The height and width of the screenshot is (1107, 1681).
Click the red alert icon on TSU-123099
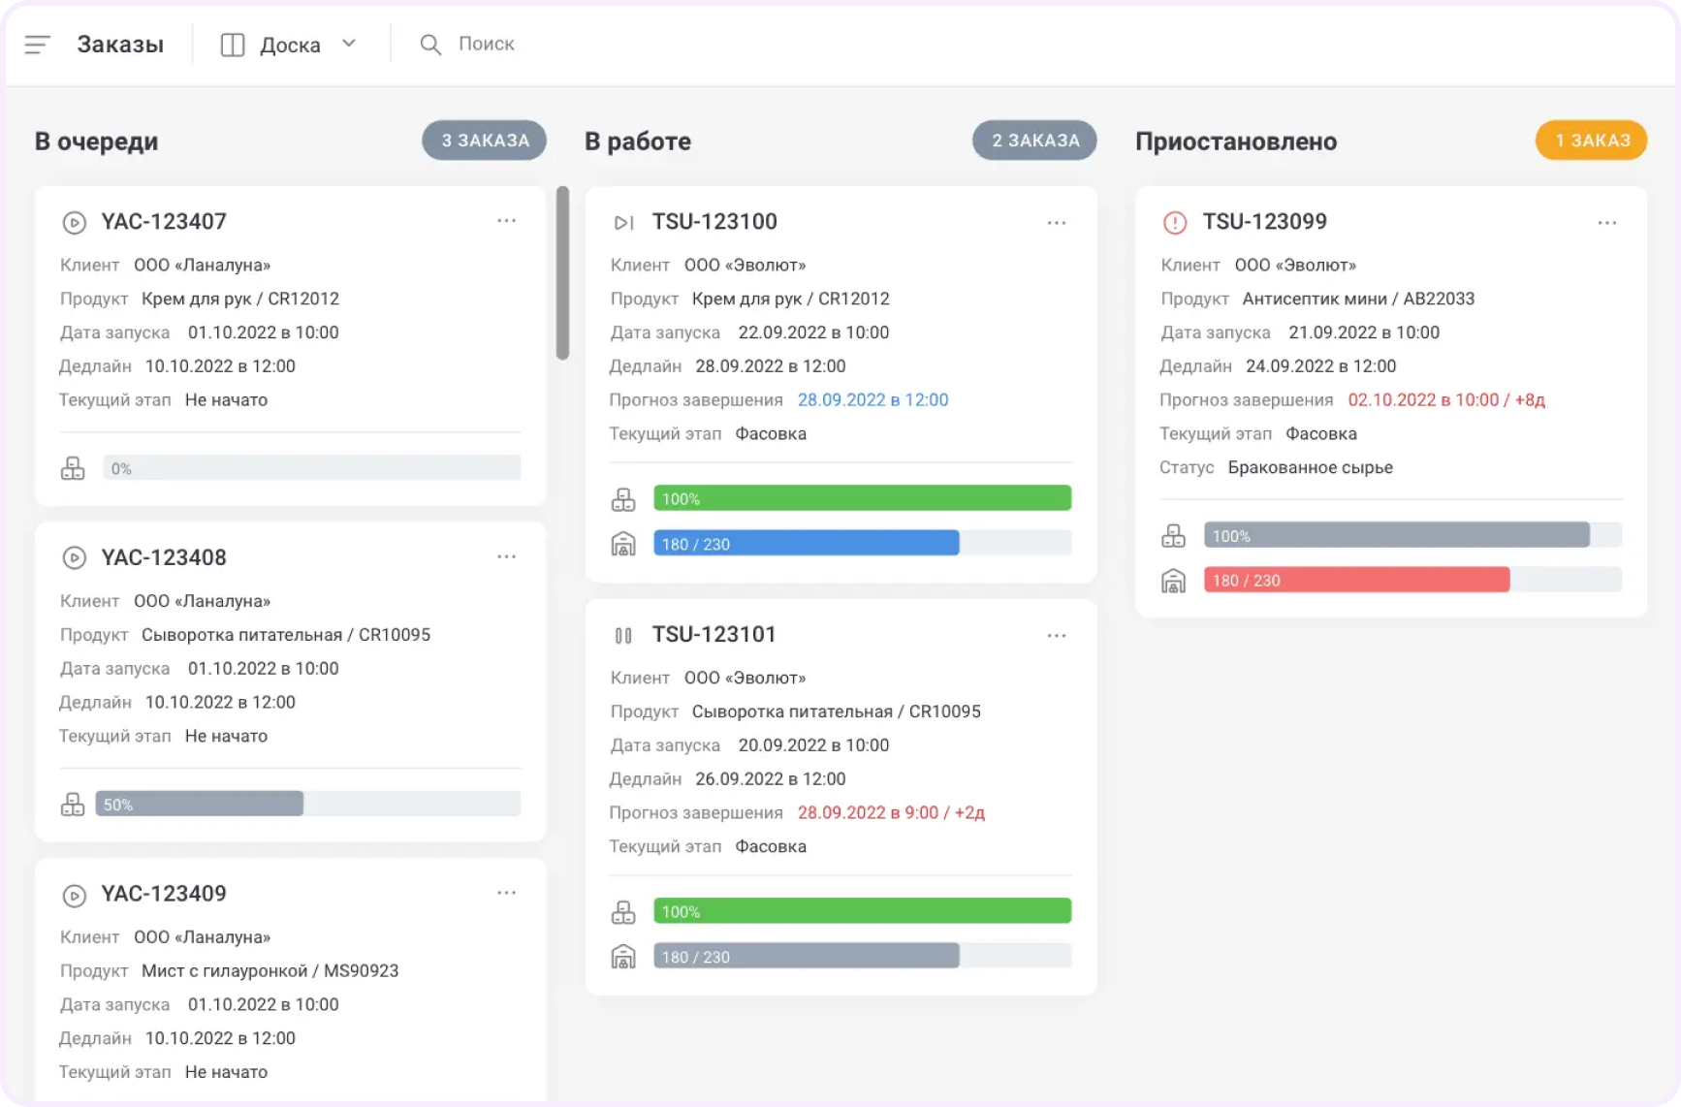pos(1175,223)
